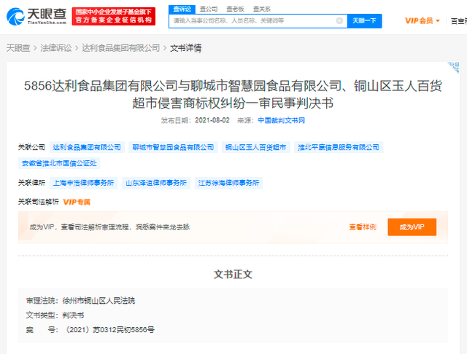Open related company 聊城市智慧园食品有限公司

[x=173, y=147]
